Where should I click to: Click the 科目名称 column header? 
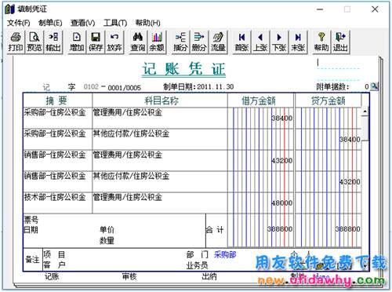pyautogui.click(x=162, y=100)
